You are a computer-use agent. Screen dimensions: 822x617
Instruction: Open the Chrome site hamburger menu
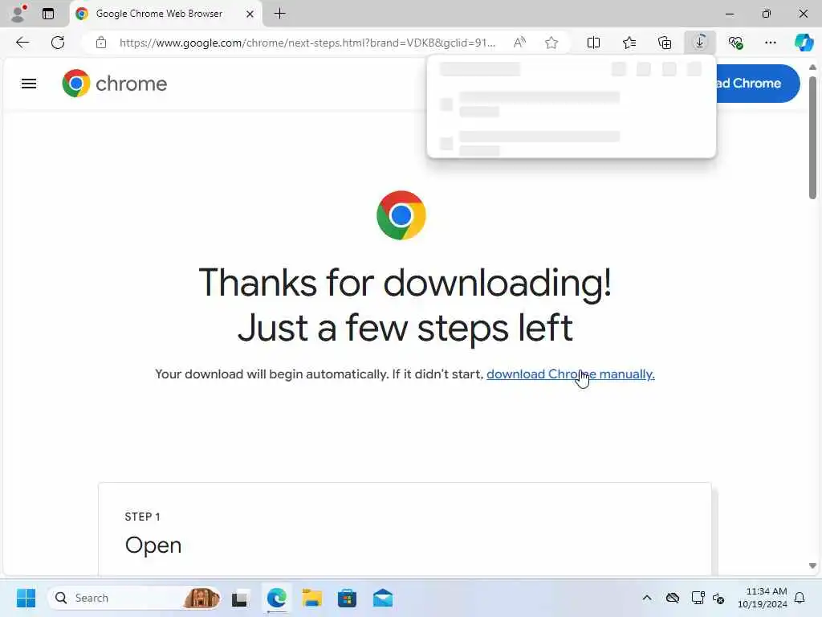pyautogui.click(x=29, y=84)
